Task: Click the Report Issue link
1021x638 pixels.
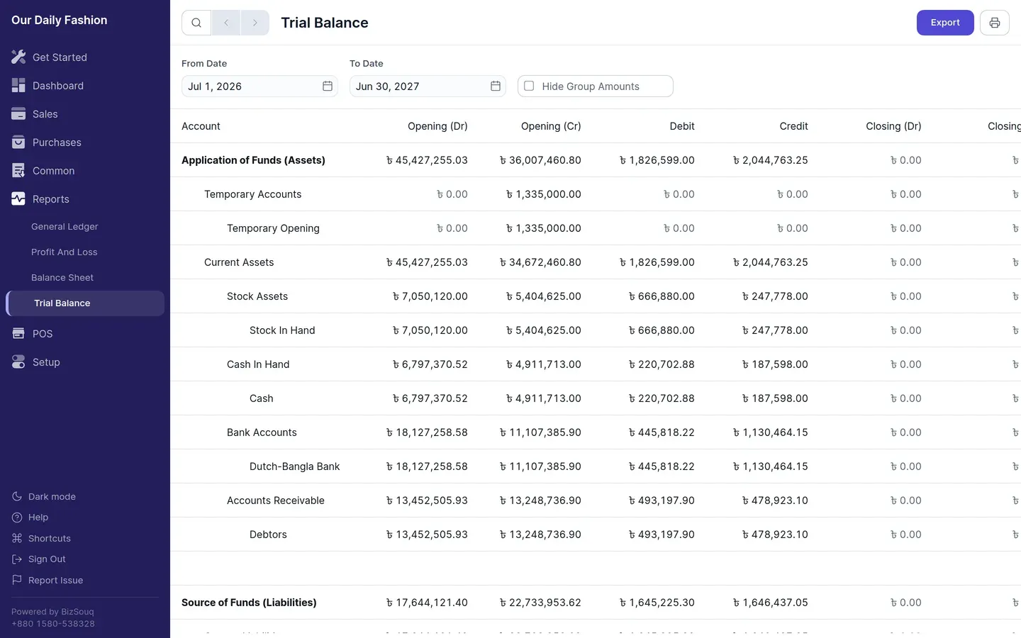Action: coord(56,580)
